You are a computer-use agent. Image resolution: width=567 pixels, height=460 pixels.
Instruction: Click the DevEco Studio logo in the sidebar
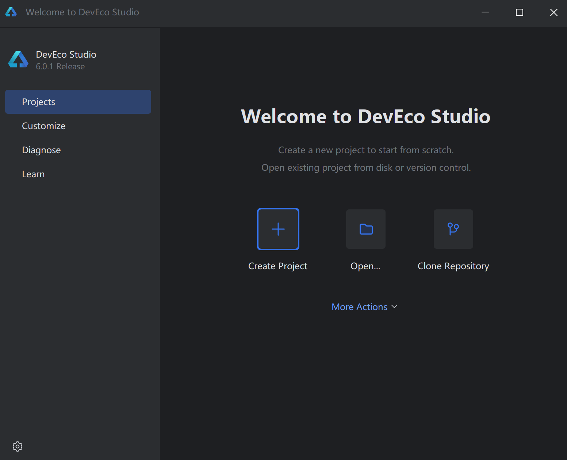pos(18,59)
